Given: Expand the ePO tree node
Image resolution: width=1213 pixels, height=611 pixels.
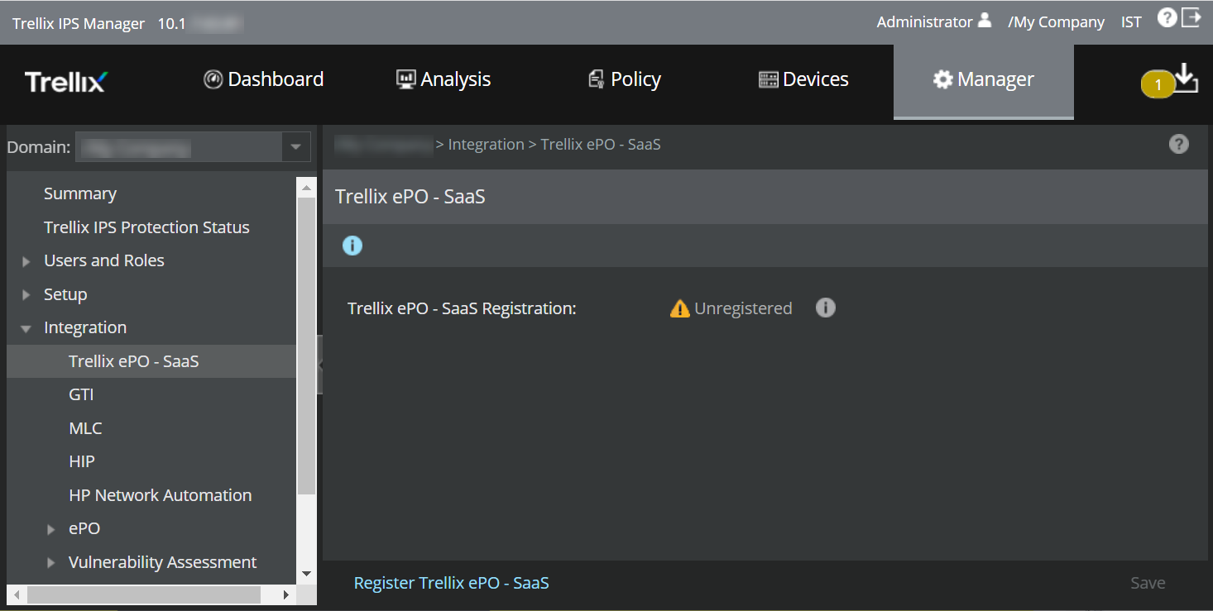Looking at the screenshot, I should 52,529.
